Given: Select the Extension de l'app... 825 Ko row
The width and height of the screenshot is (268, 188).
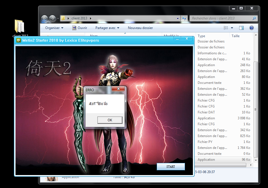Looking at the screenshot, I should [223, 136].
